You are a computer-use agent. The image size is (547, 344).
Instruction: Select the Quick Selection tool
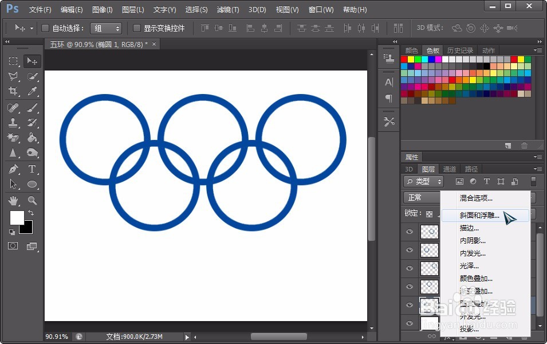click(x=32, y=76)
